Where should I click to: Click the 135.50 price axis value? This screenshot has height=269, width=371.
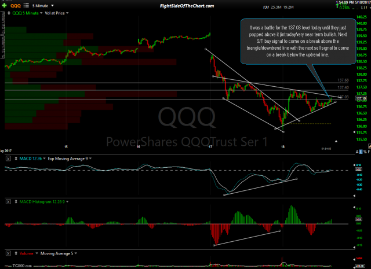click(x=362, y=139)
